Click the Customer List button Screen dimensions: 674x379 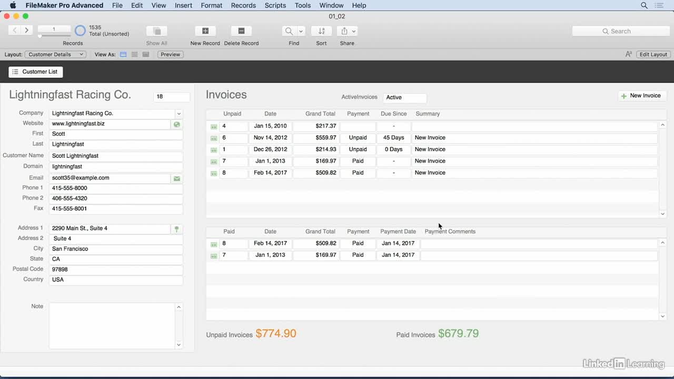point(35,72)
